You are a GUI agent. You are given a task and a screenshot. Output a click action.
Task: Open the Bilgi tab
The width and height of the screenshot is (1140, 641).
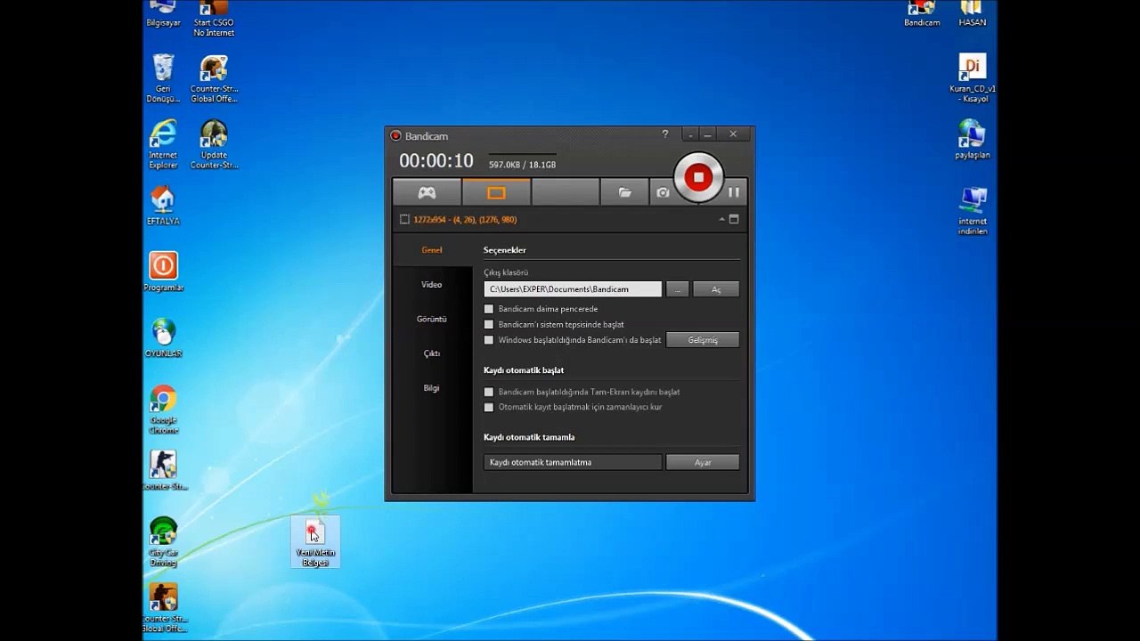point(432,388)
